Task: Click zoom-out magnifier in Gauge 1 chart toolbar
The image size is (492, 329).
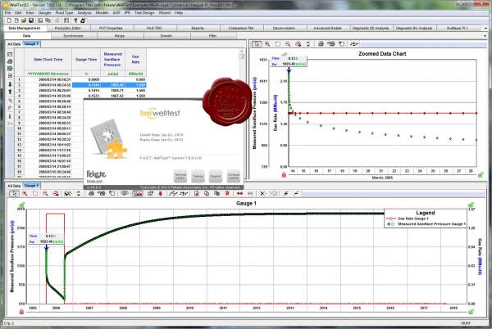Action: [x=45, y=193]
